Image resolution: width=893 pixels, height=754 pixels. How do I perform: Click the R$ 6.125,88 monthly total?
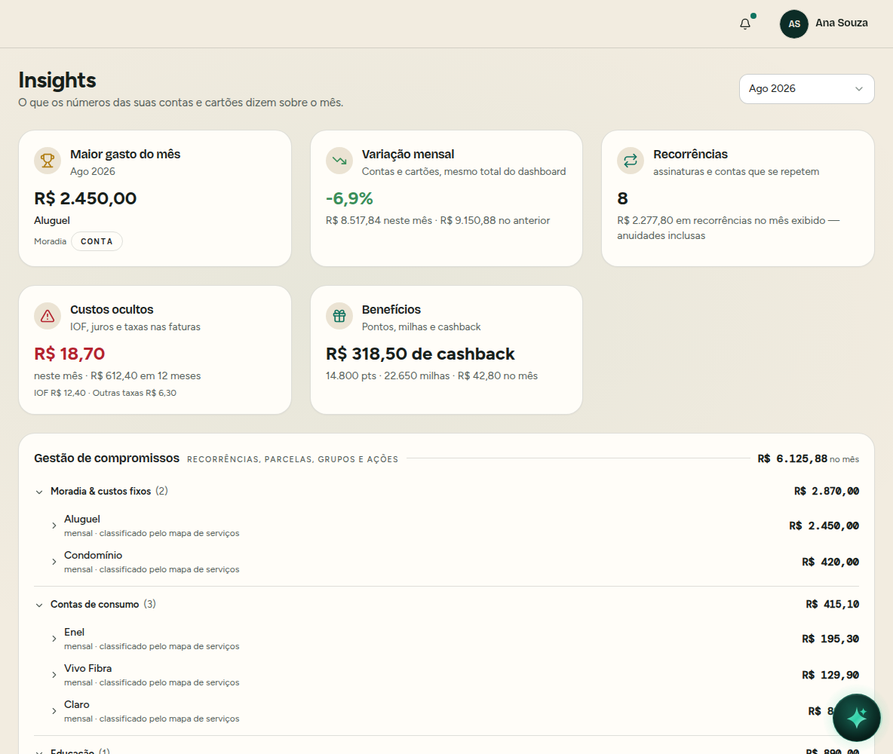tap(792, 459)
